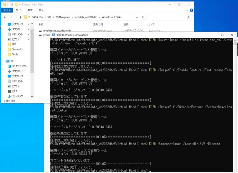
Task: Go back with Explorer back arrow
Action: 5,17
